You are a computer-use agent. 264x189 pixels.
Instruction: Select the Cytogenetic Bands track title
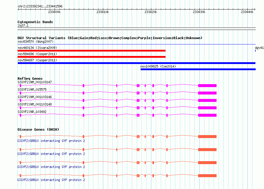[35, 22]
